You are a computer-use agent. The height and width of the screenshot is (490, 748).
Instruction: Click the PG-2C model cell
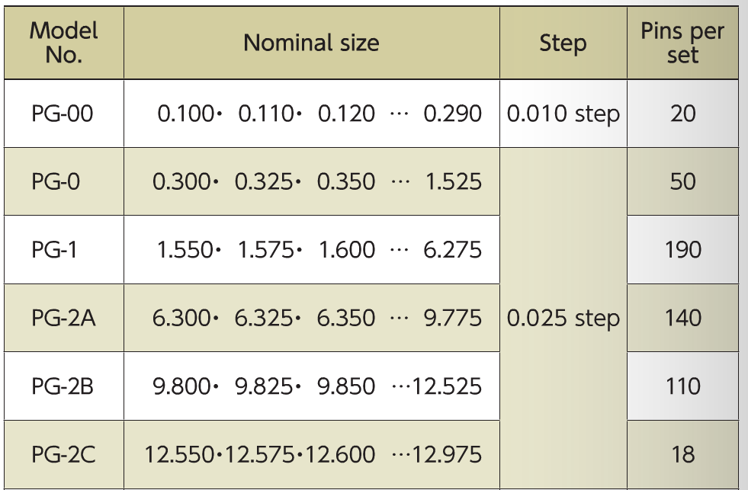tap(64, 455)
